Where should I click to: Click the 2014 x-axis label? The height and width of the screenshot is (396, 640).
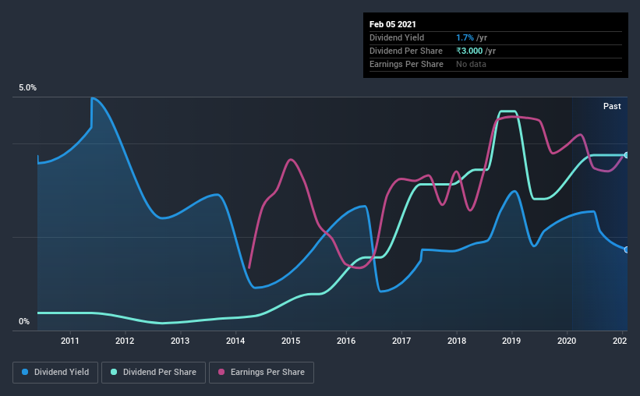235,341
